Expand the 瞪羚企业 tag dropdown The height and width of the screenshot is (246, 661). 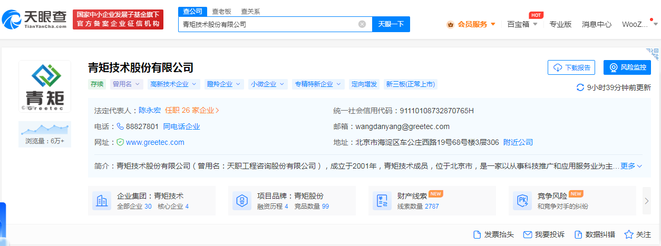click(x=224, y=84)
